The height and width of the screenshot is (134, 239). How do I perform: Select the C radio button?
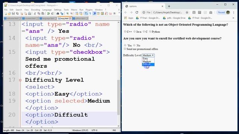(x=144, y=31)
